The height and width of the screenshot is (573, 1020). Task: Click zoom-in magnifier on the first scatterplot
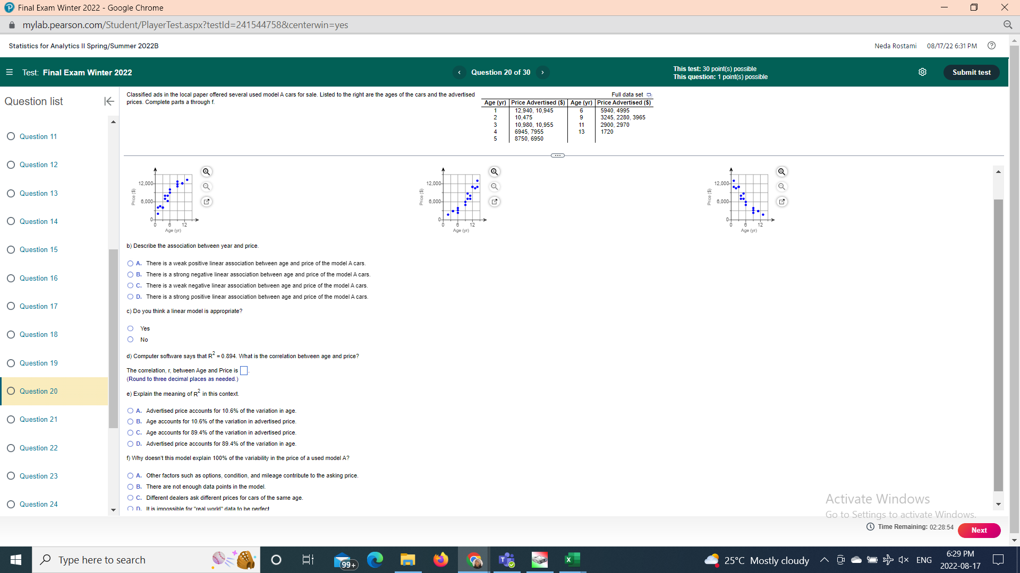click(x=206, y=171)
